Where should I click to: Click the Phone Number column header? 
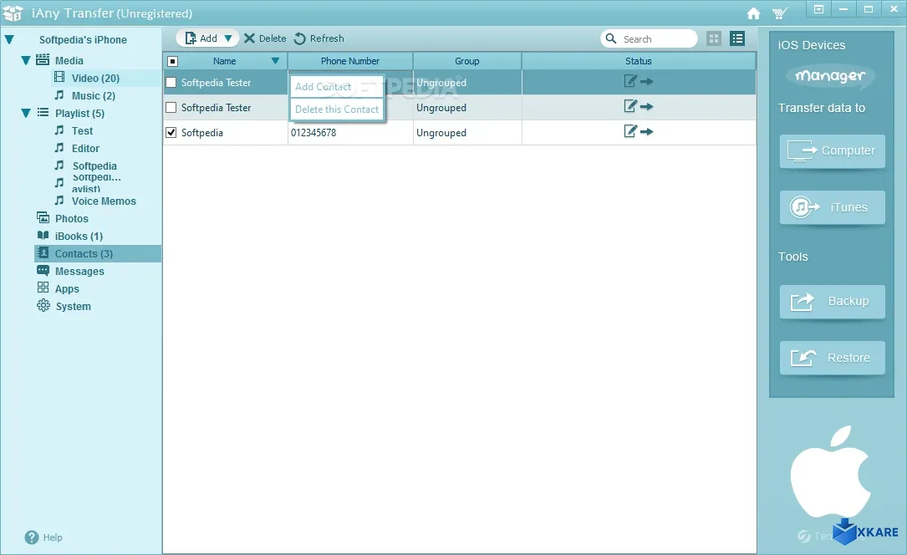(x=350, y=61)
